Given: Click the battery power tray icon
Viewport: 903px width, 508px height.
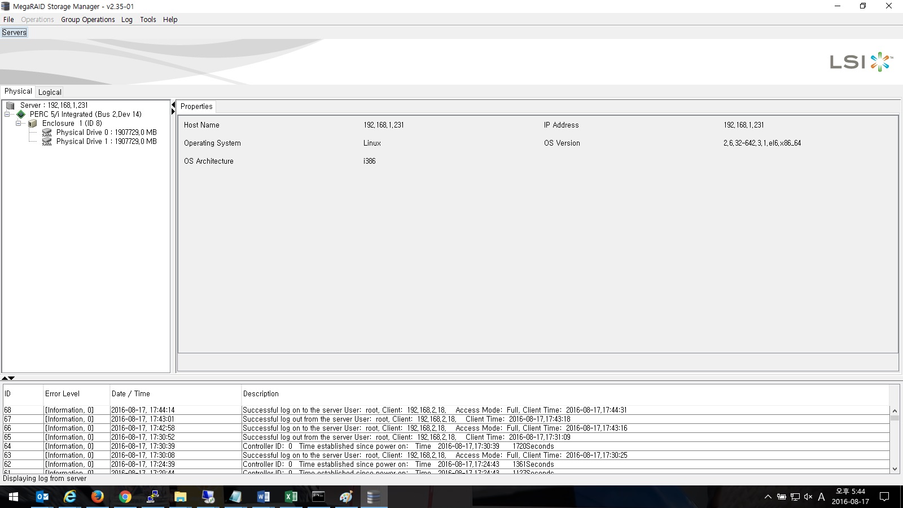Looking at the screenshot, I should [x=782, y=497].
